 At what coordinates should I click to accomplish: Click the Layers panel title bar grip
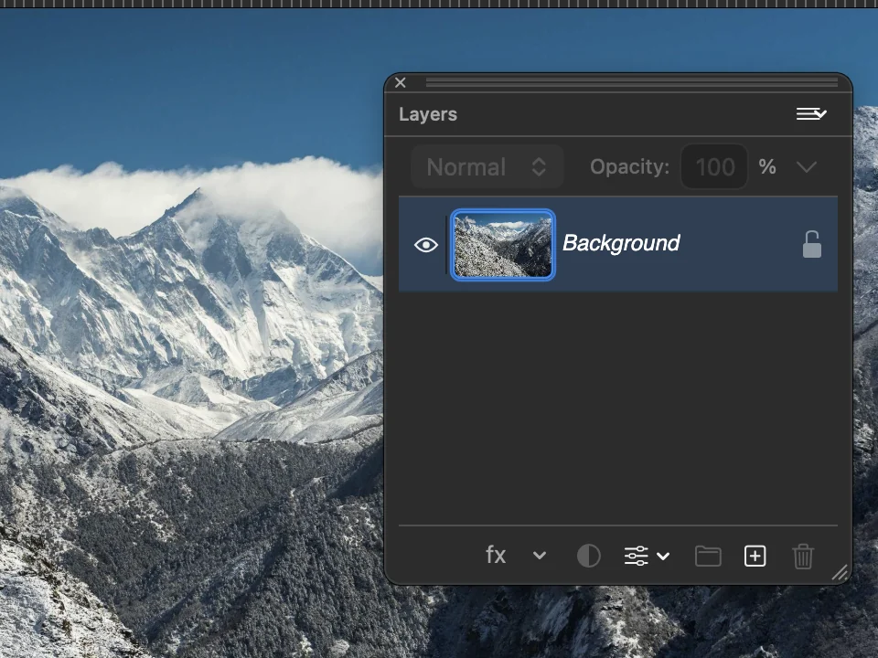(x=632, y=83)
